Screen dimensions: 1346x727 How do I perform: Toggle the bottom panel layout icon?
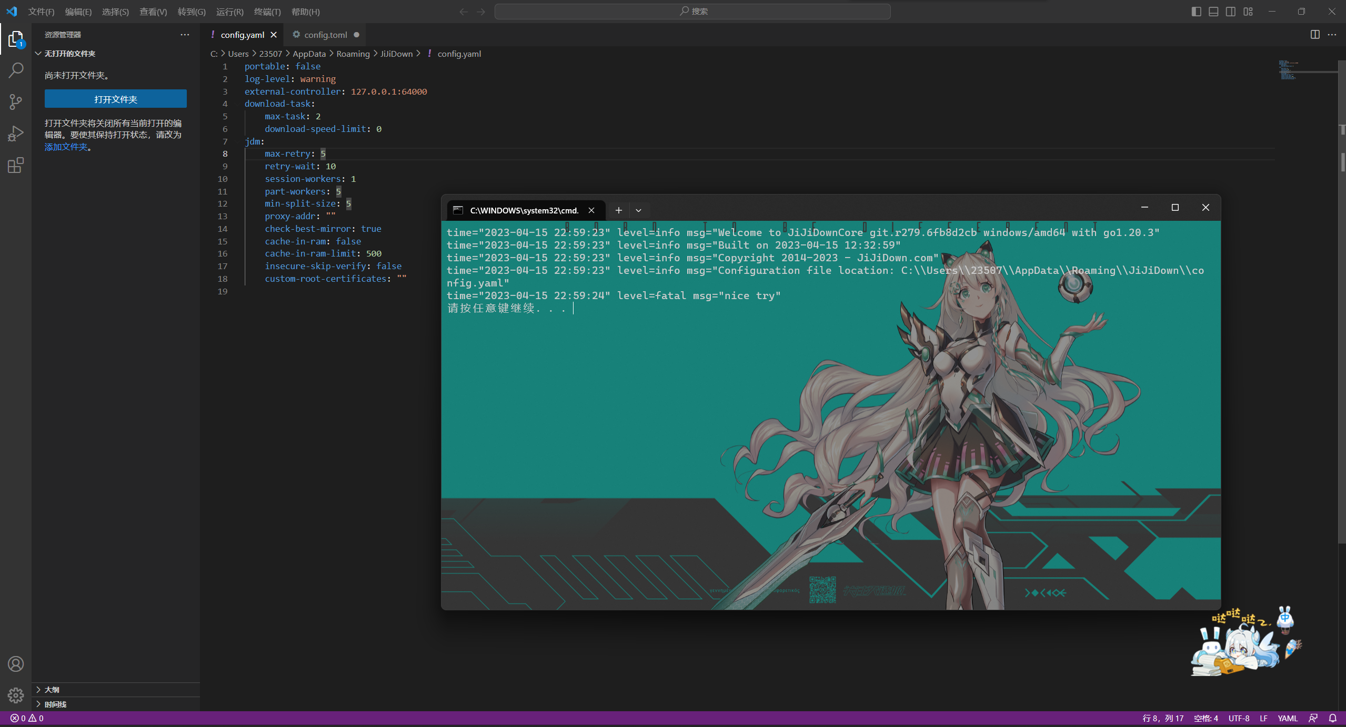(1213, 12)
